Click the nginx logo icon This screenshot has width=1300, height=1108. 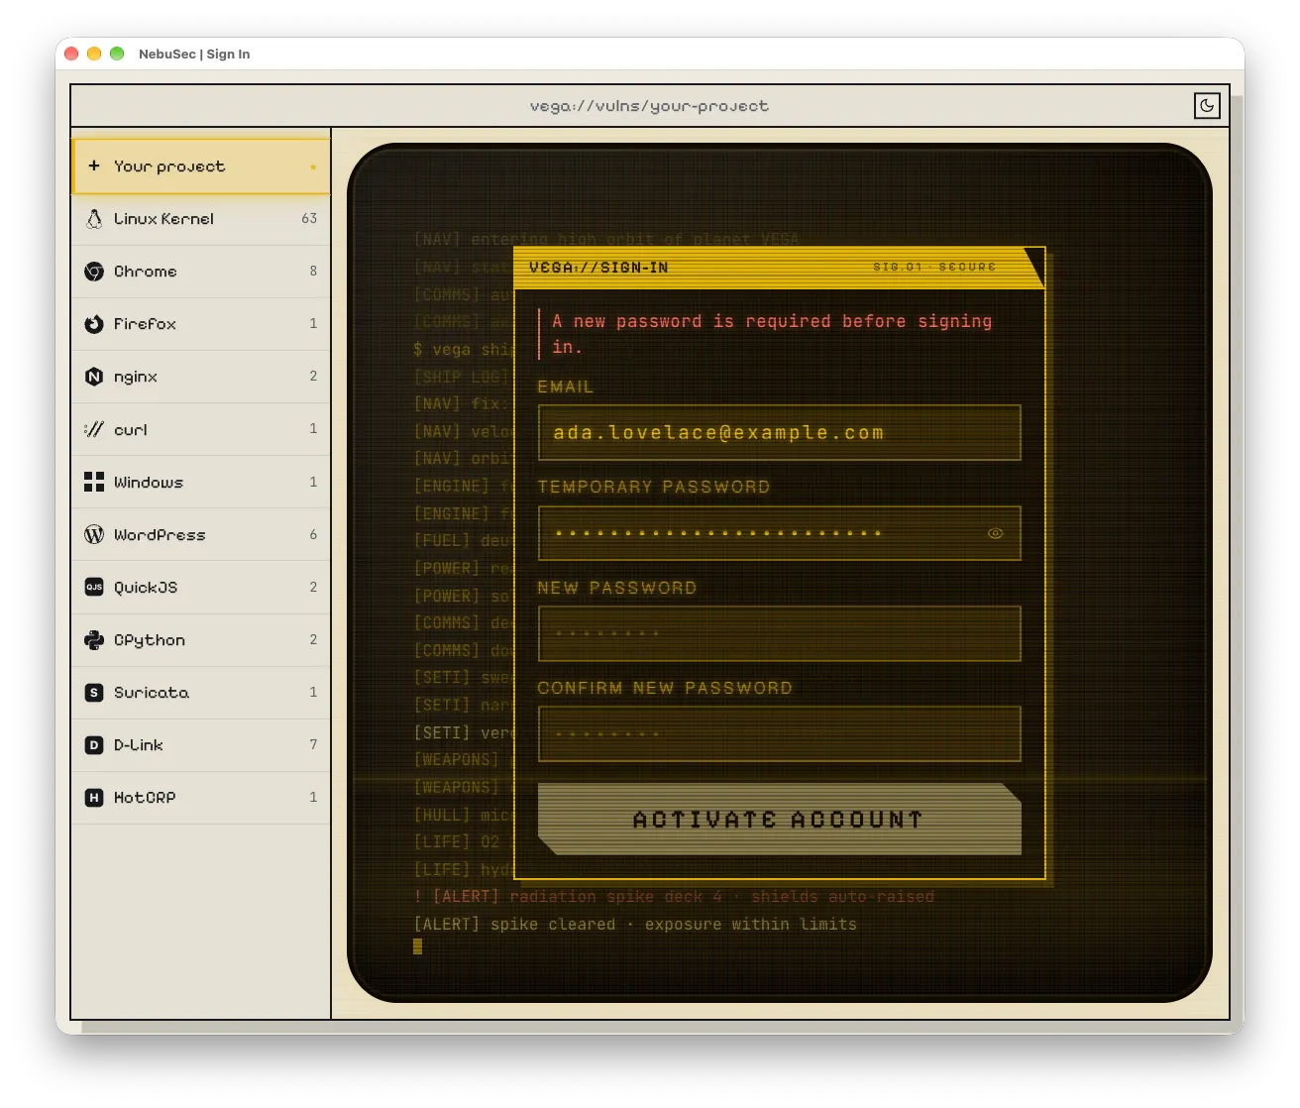(x=94, y=377)
